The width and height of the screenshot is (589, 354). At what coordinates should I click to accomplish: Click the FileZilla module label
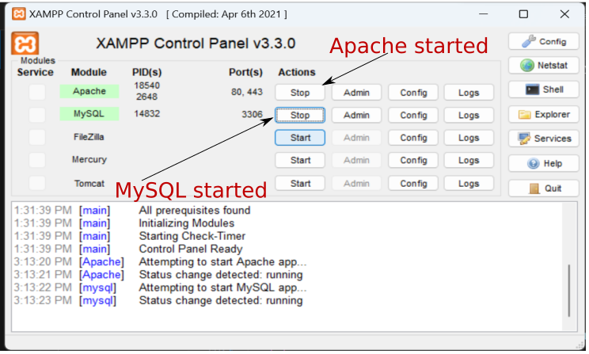pyautogui.click(x=89, y=137)
